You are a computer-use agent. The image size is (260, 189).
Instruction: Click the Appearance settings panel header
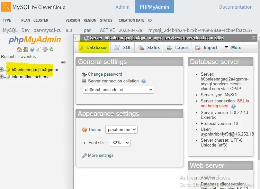[129, 114]
